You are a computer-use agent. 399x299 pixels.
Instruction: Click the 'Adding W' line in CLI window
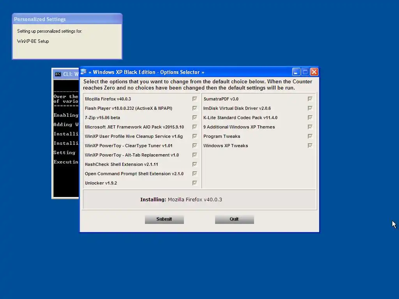pyautogui.click(x=66, y=125)
